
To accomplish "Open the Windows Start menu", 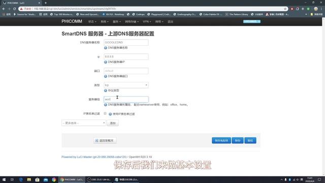I will (x=4, y=179).
